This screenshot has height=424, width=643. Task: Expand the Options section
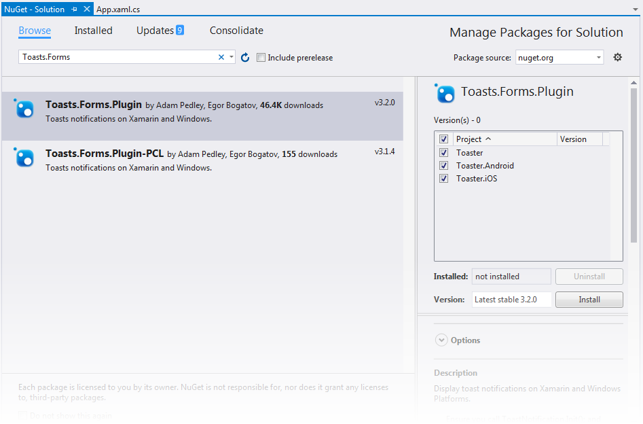pos(441,340)
